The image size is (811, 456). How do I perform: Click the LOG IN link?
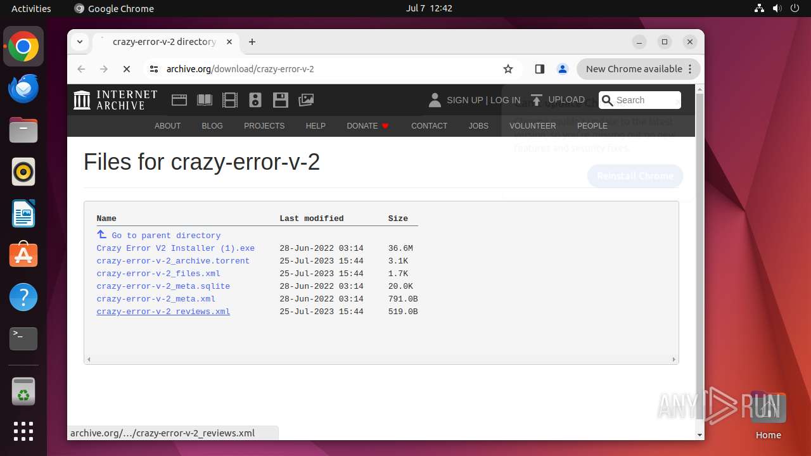505,100
